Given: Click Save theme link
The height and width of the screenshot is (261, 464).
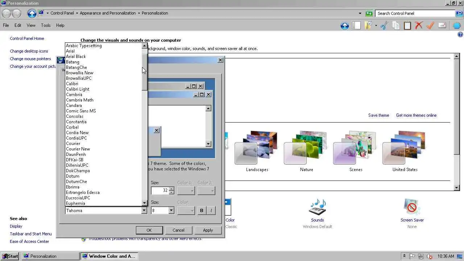Looking at the screenshot, I should [x=378, y=115].
